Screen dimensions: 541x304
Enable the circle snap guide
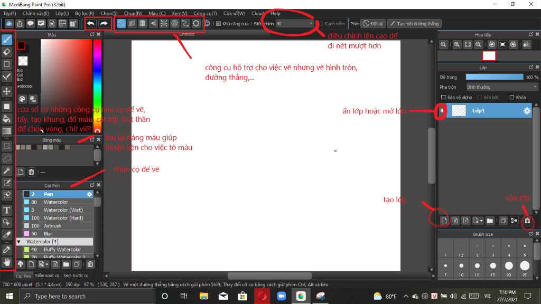tap(174, 23)
